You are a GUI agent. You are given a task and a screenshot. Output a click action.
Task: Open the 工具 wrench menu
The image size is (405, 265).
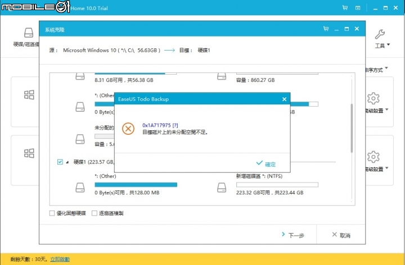click(x=382, y=45)
